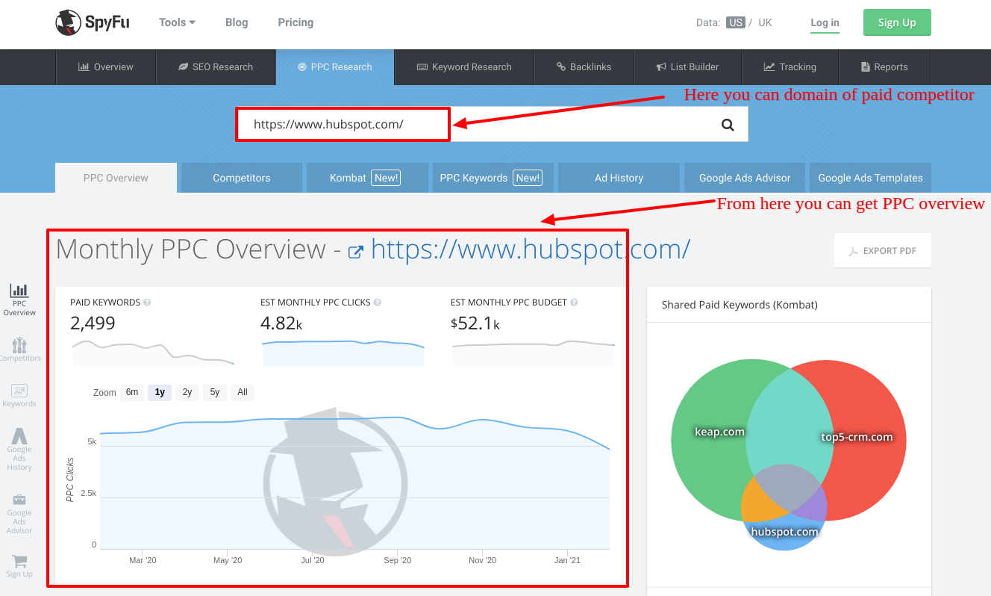Go to the Blog page
The height and width of the screenshot is (596, 991).
pos(237,22)
